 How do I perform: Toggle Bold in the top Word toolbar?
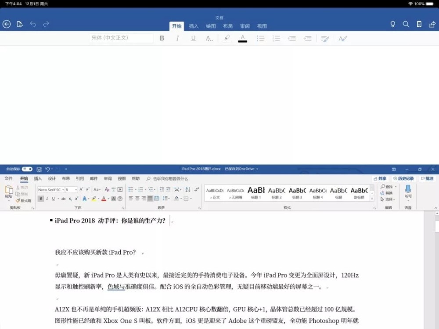(162, 38)
